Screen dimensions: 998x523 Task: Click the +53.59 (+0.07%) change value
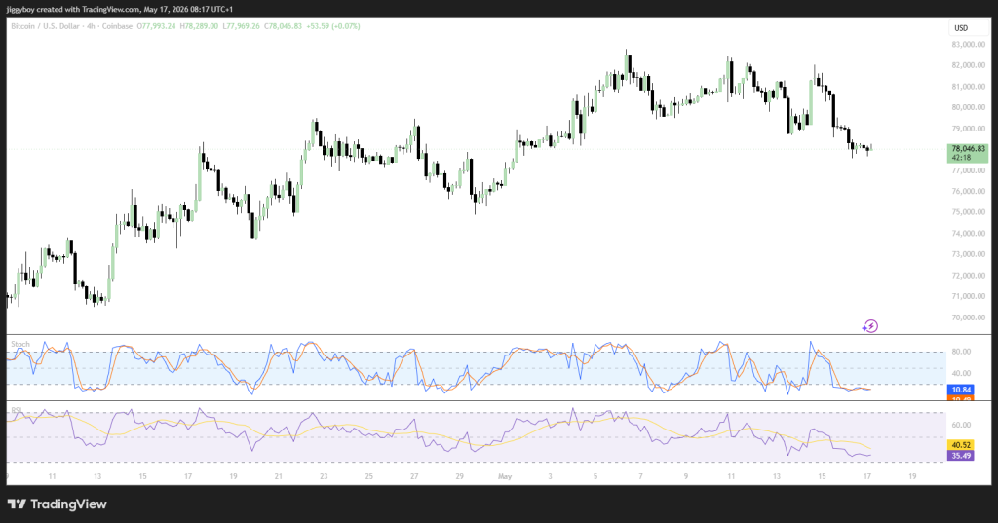[x=333, y=26]
